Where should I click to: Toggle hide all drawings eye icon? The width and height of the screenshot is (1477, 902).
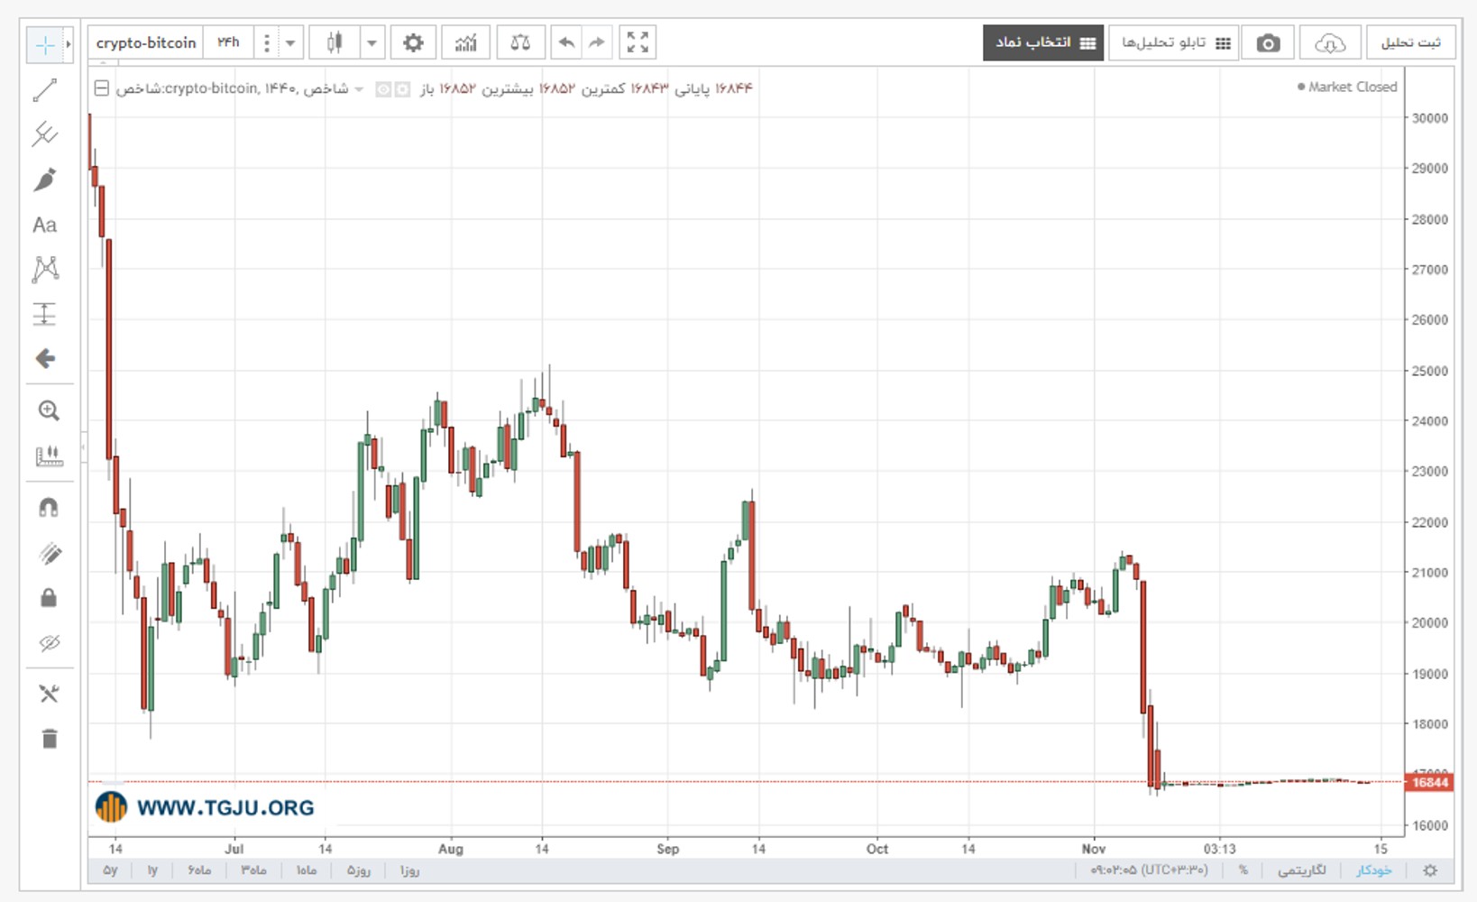coord(49,643)
